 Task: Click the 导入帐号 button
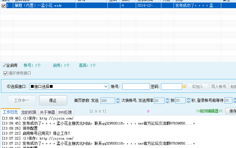click(219, 87)
